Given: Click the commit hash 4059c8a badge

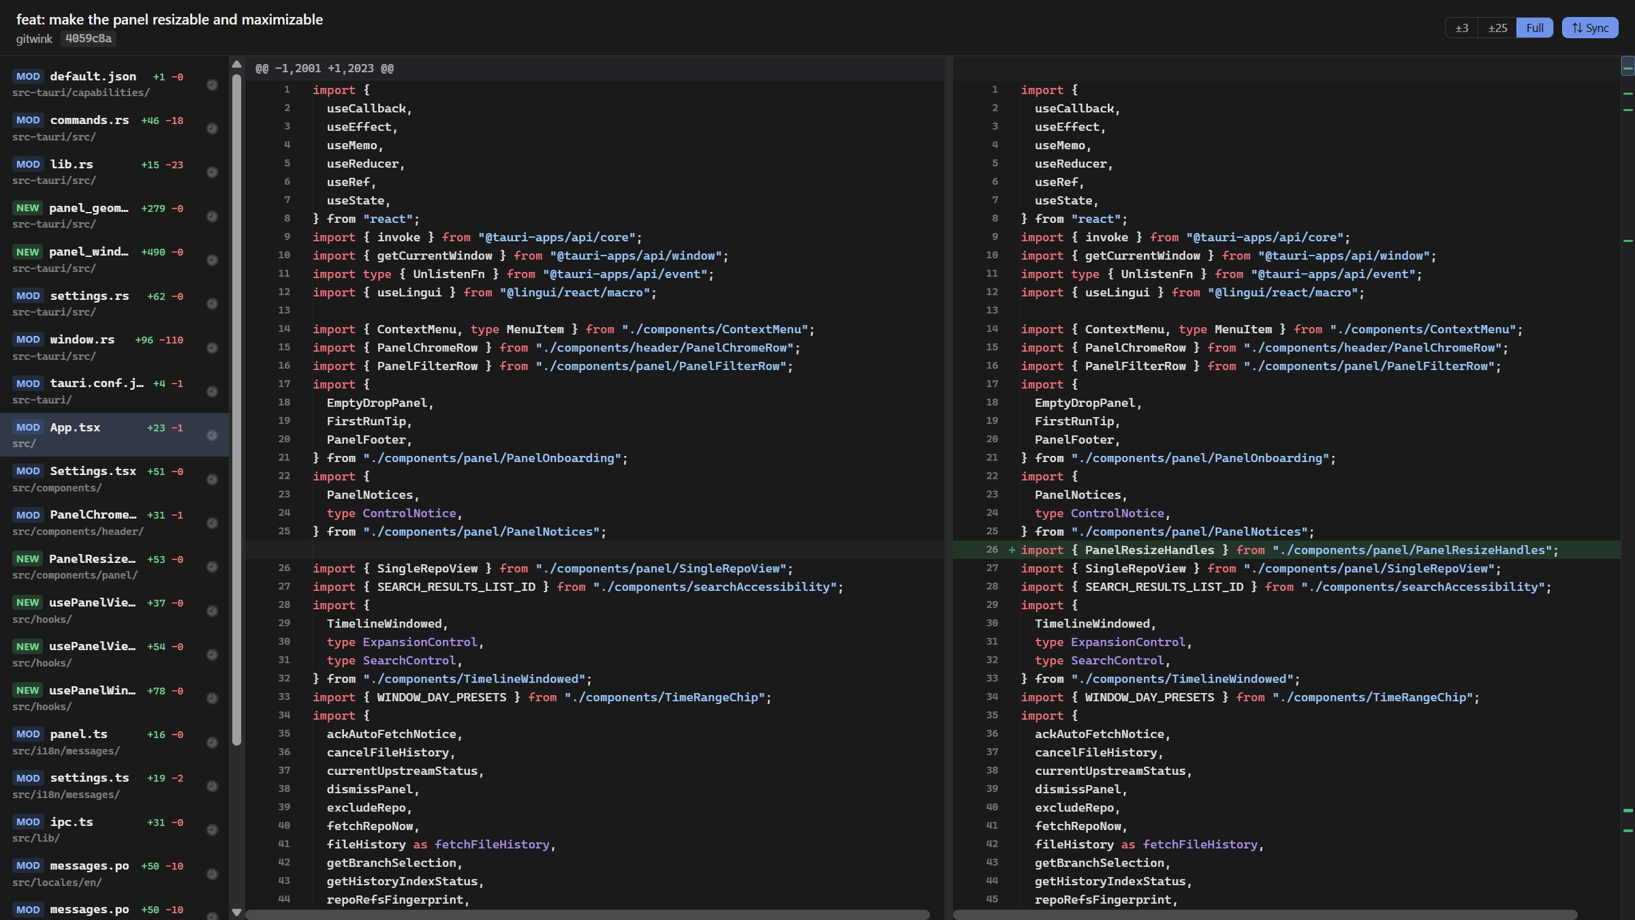Looking at the screenshot, I should point(89,39).
